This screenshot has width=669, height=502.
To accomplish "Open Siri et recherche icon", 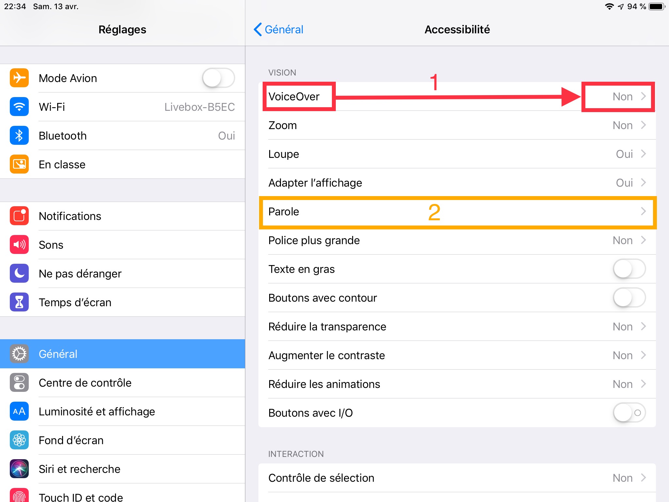I will click(x=19, y=469).
